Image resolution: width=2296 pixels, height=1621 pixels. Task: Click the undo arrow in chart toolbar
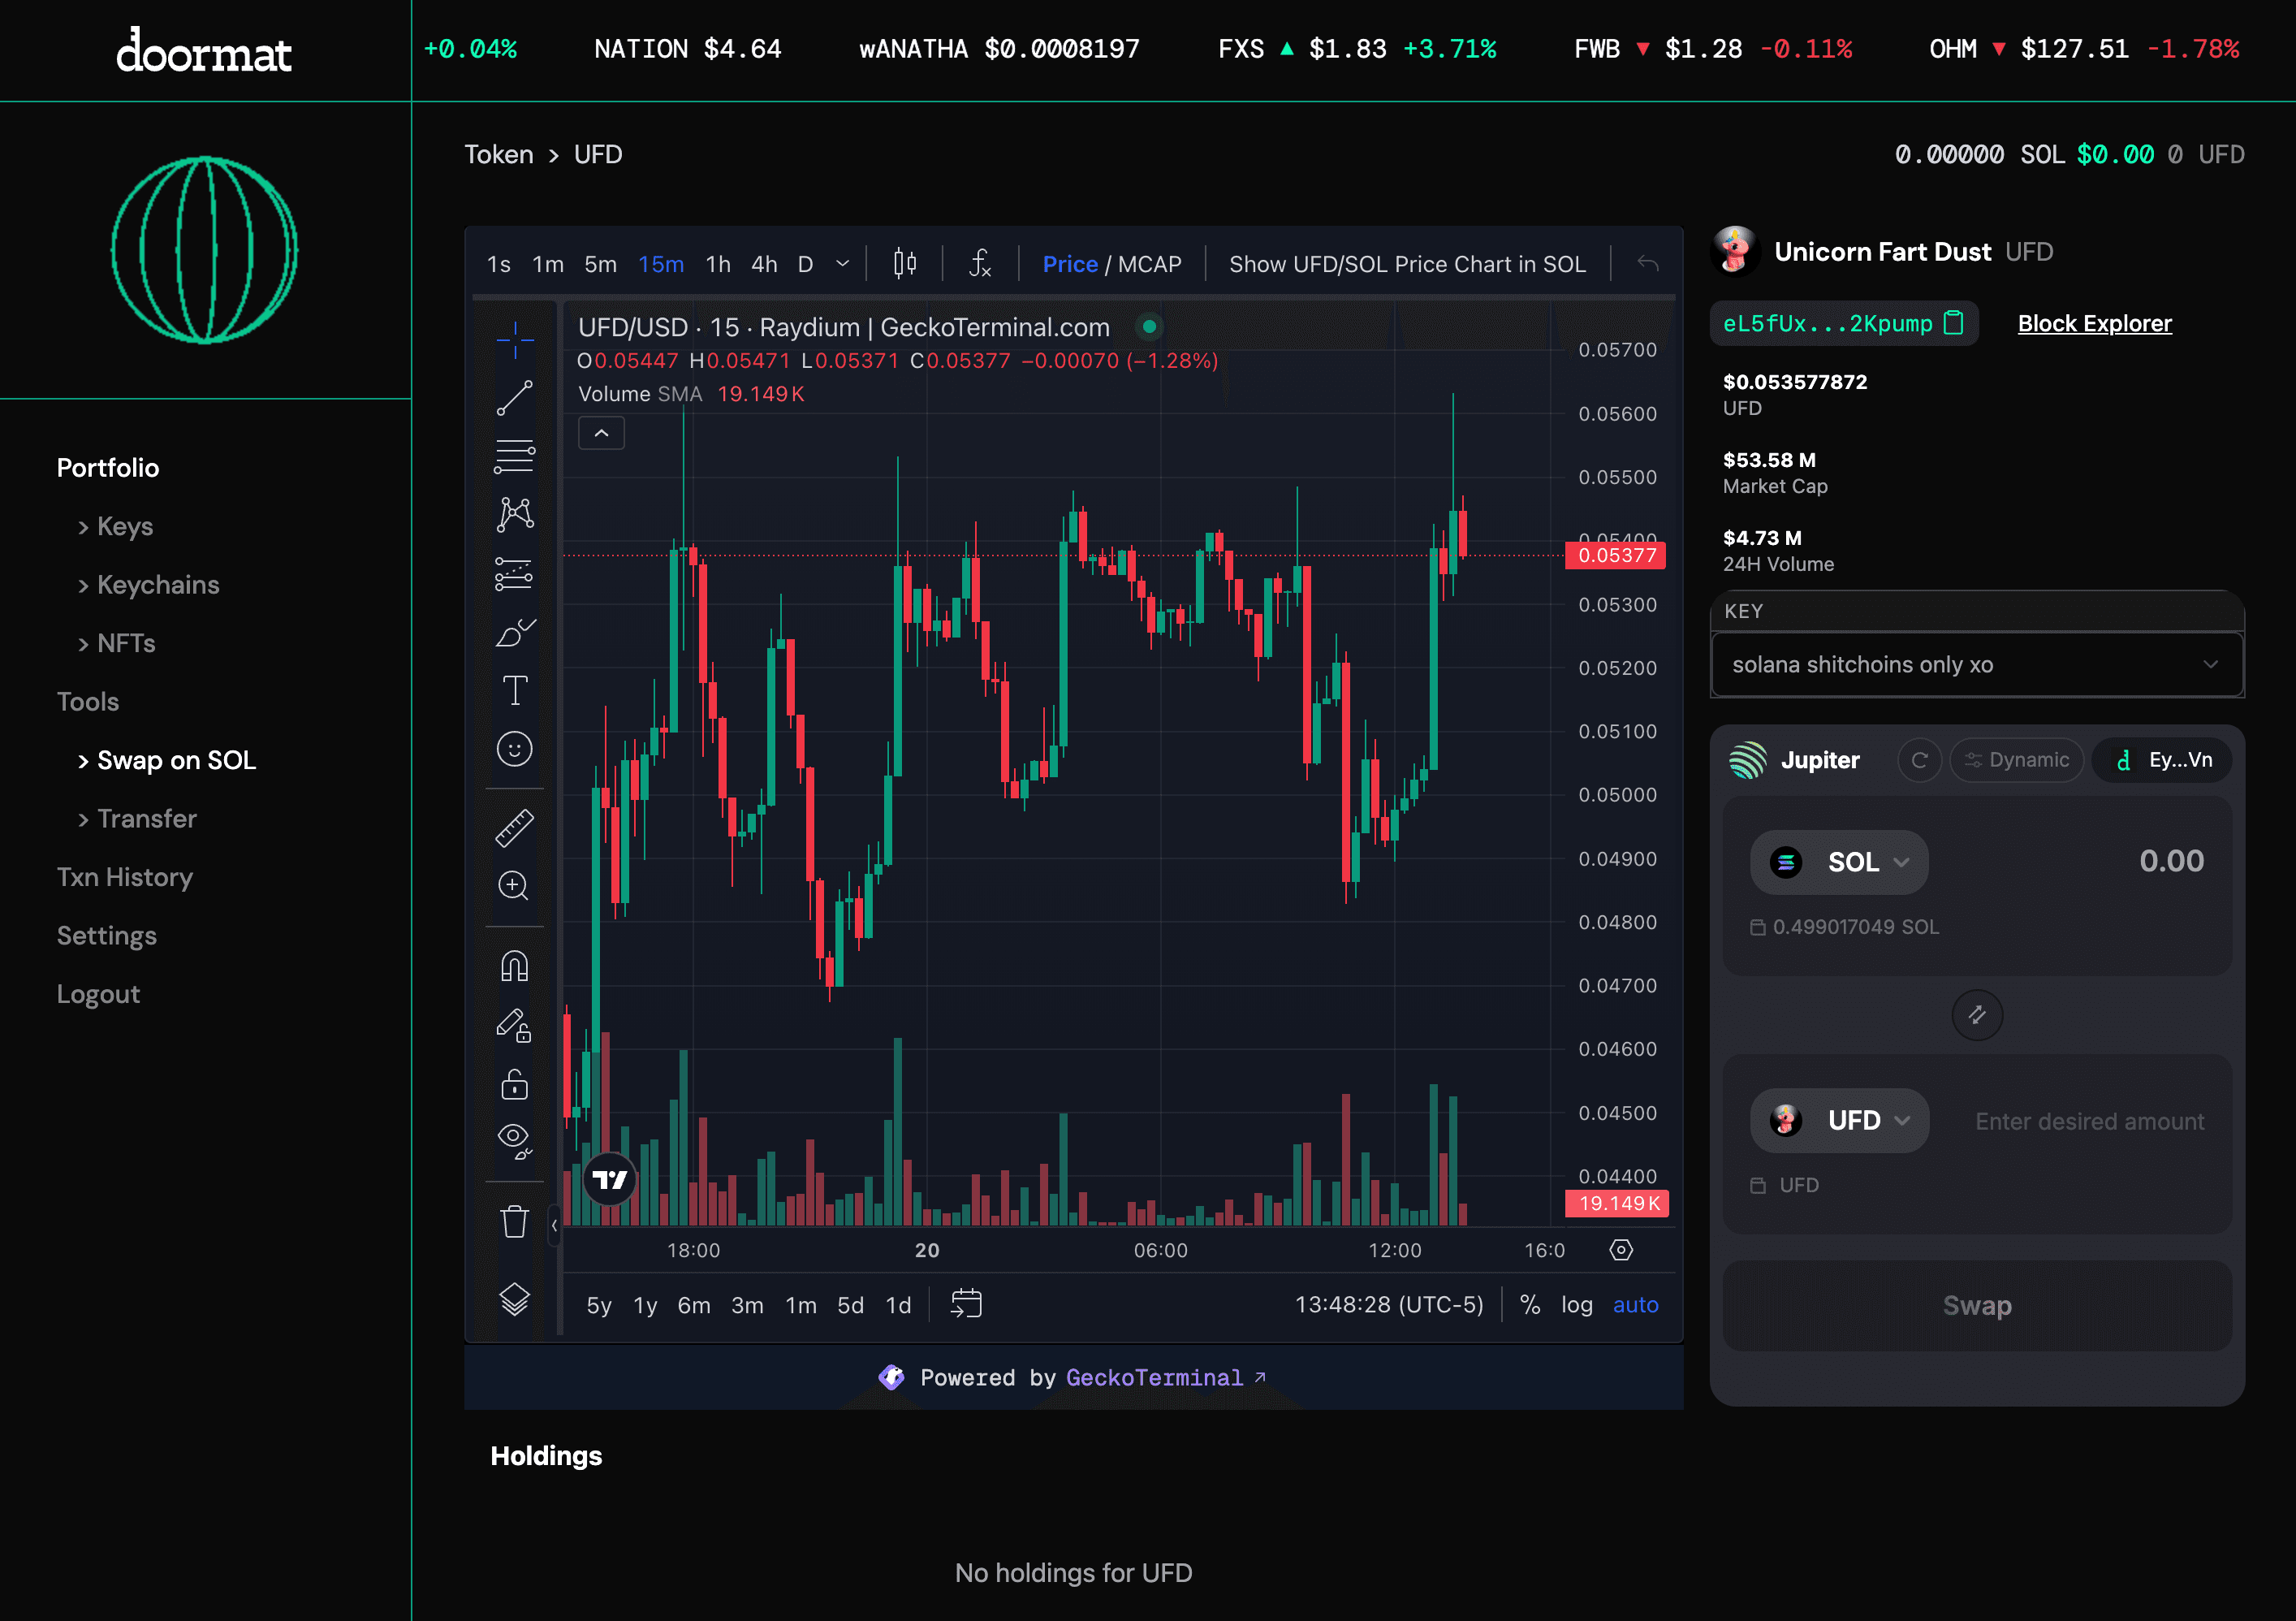point(1648,264)
